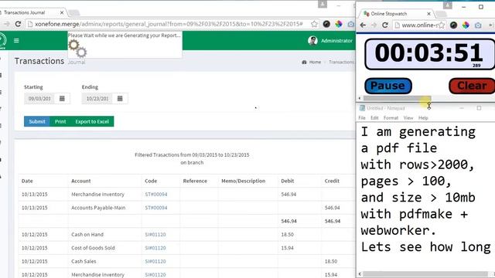
Task: Click the Code column header
Action: point(151,181)
